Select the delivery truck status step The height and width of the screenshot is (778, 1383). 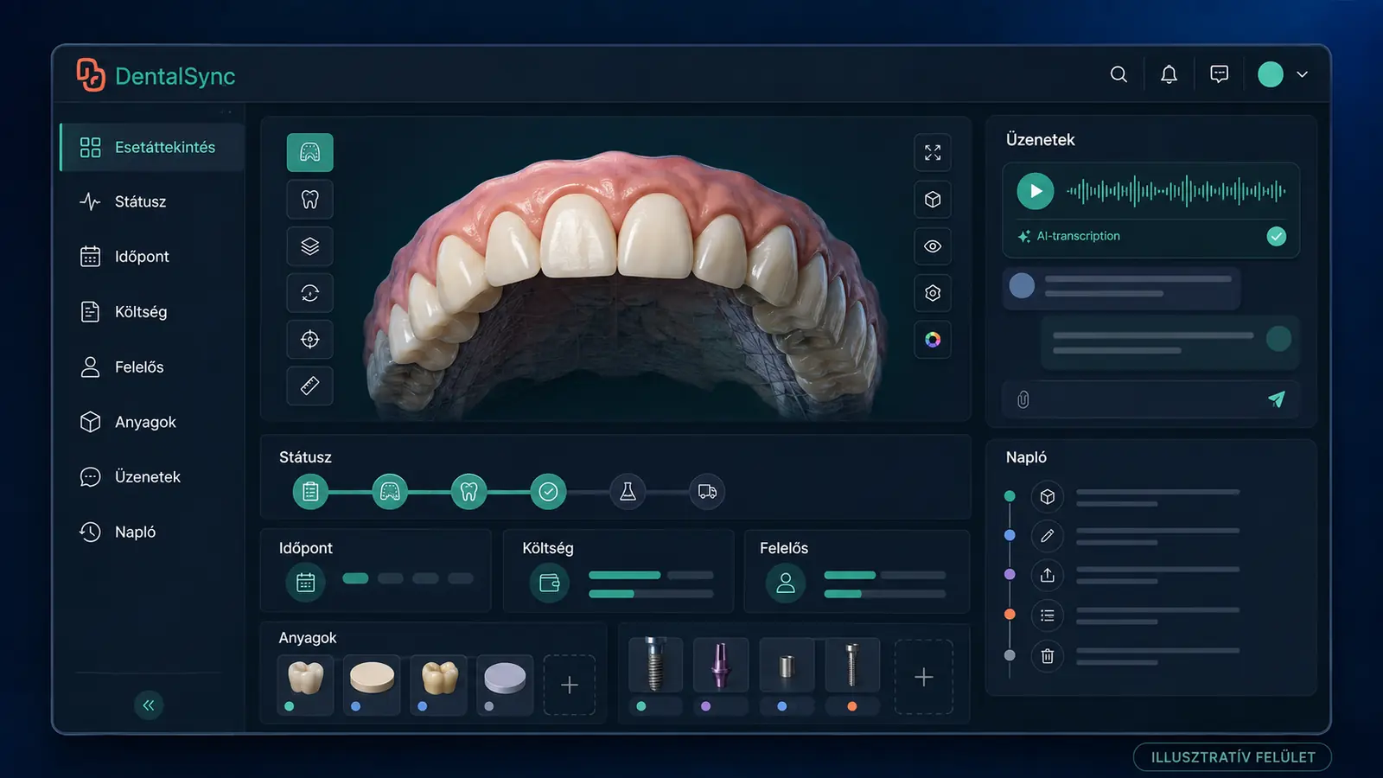click(707, 492)
